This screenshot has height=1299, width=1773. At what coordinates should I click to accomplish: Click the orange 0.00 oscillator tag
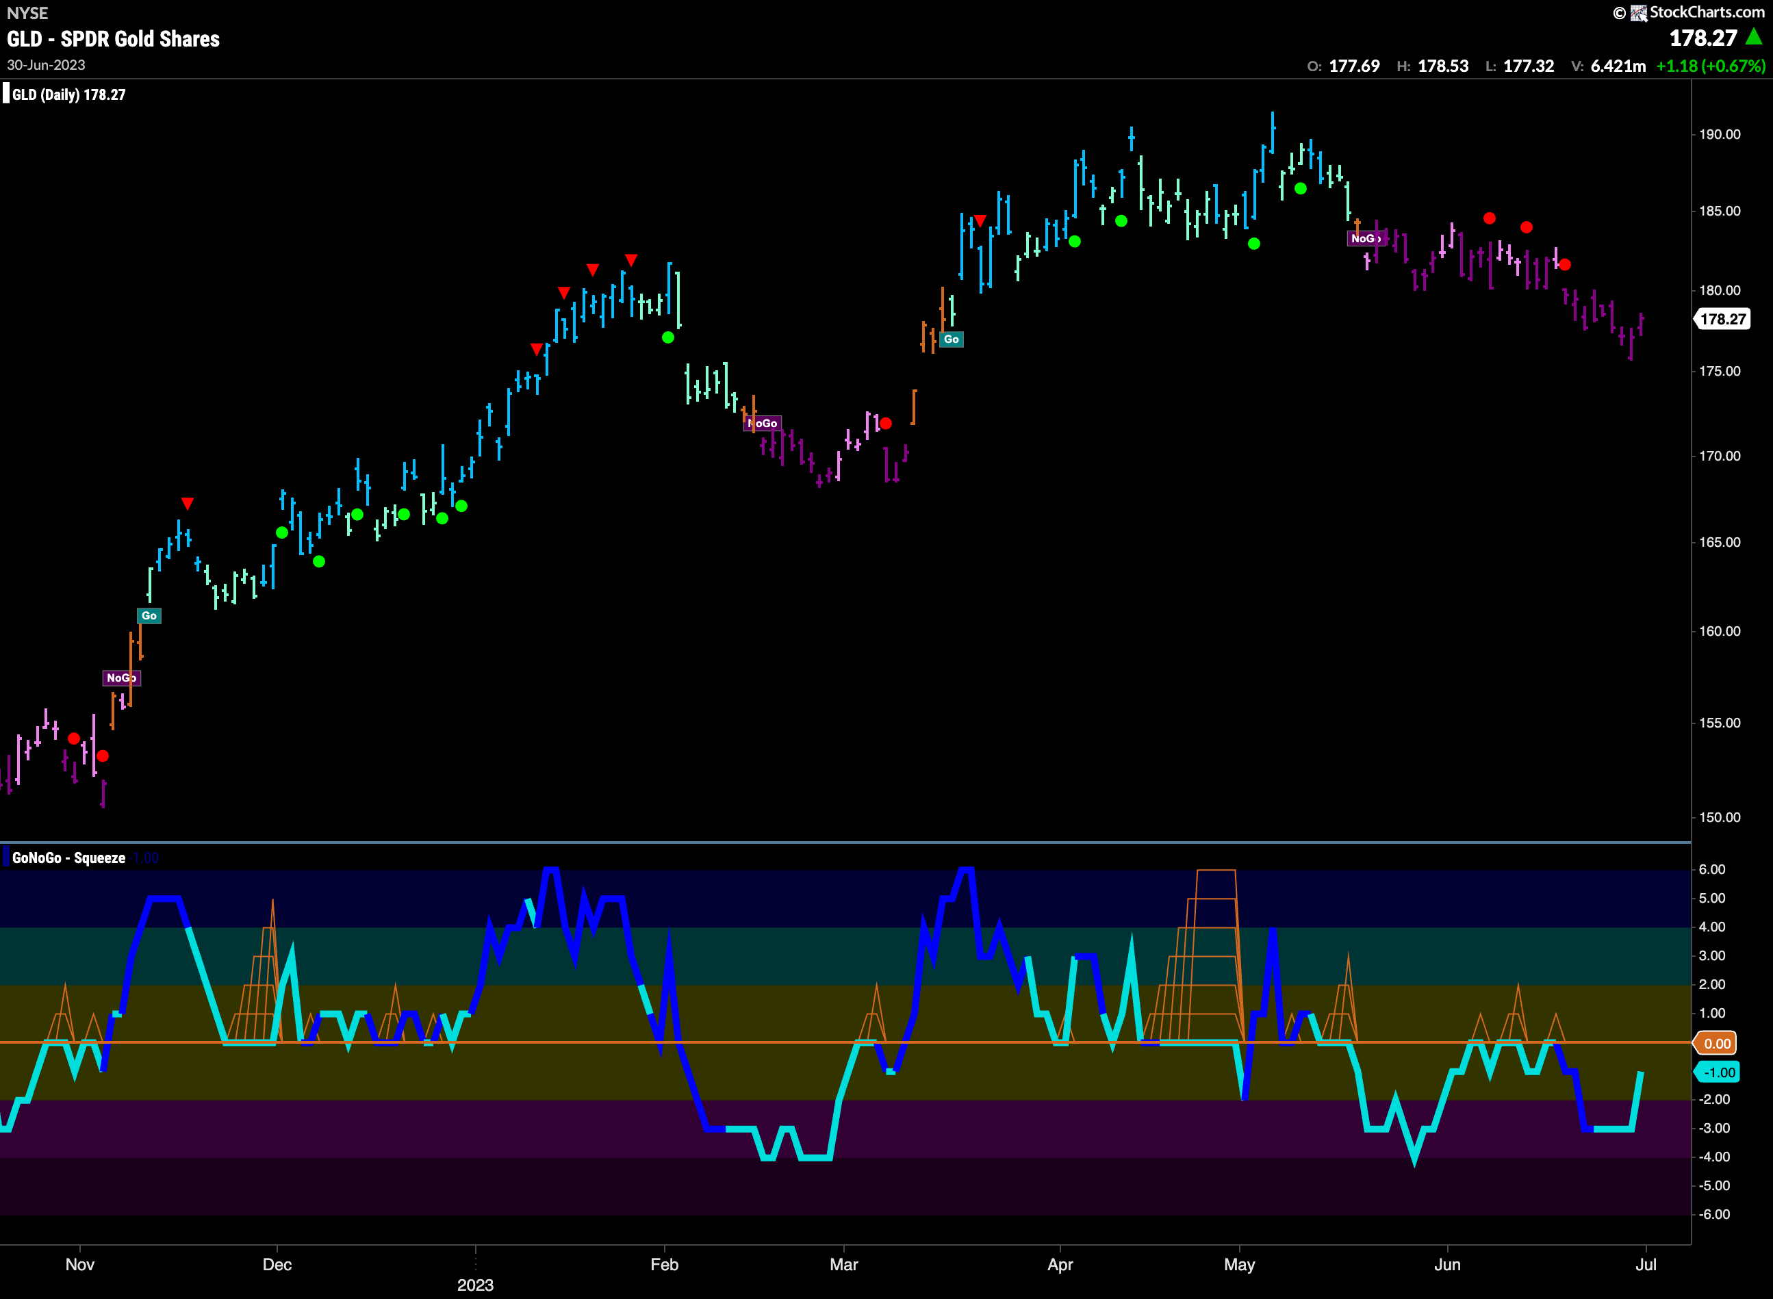(x=1716, y=1044)
